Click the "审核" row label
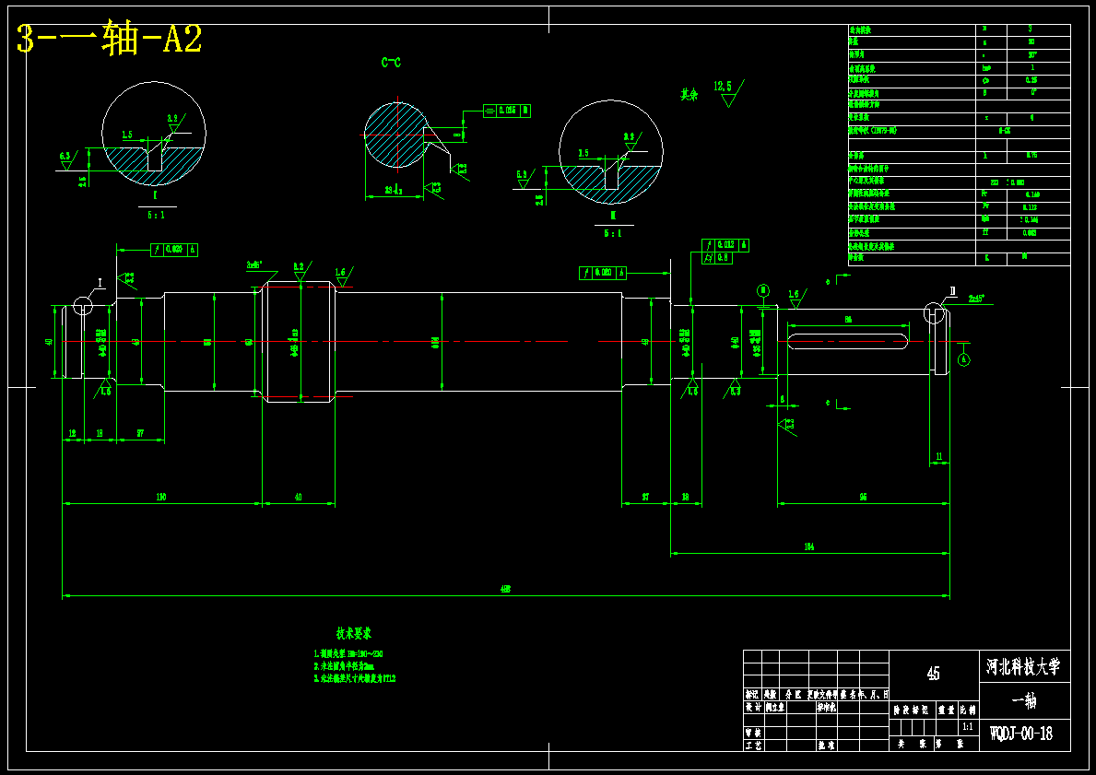Image resolution: width=1096 pixels, height=775 pixels. coord(753,733)
